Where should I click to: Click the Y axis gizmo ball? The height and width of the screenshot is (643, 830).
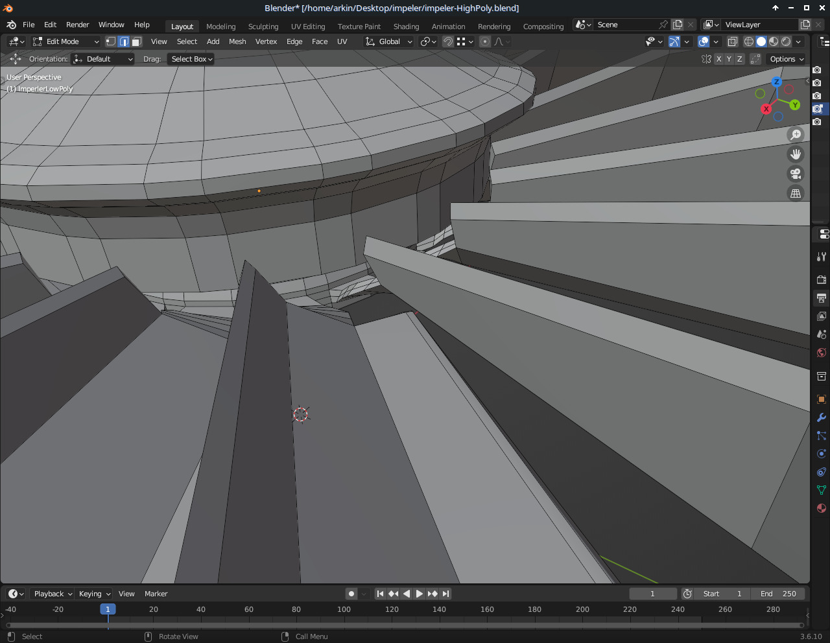click(x=794, y=105)
